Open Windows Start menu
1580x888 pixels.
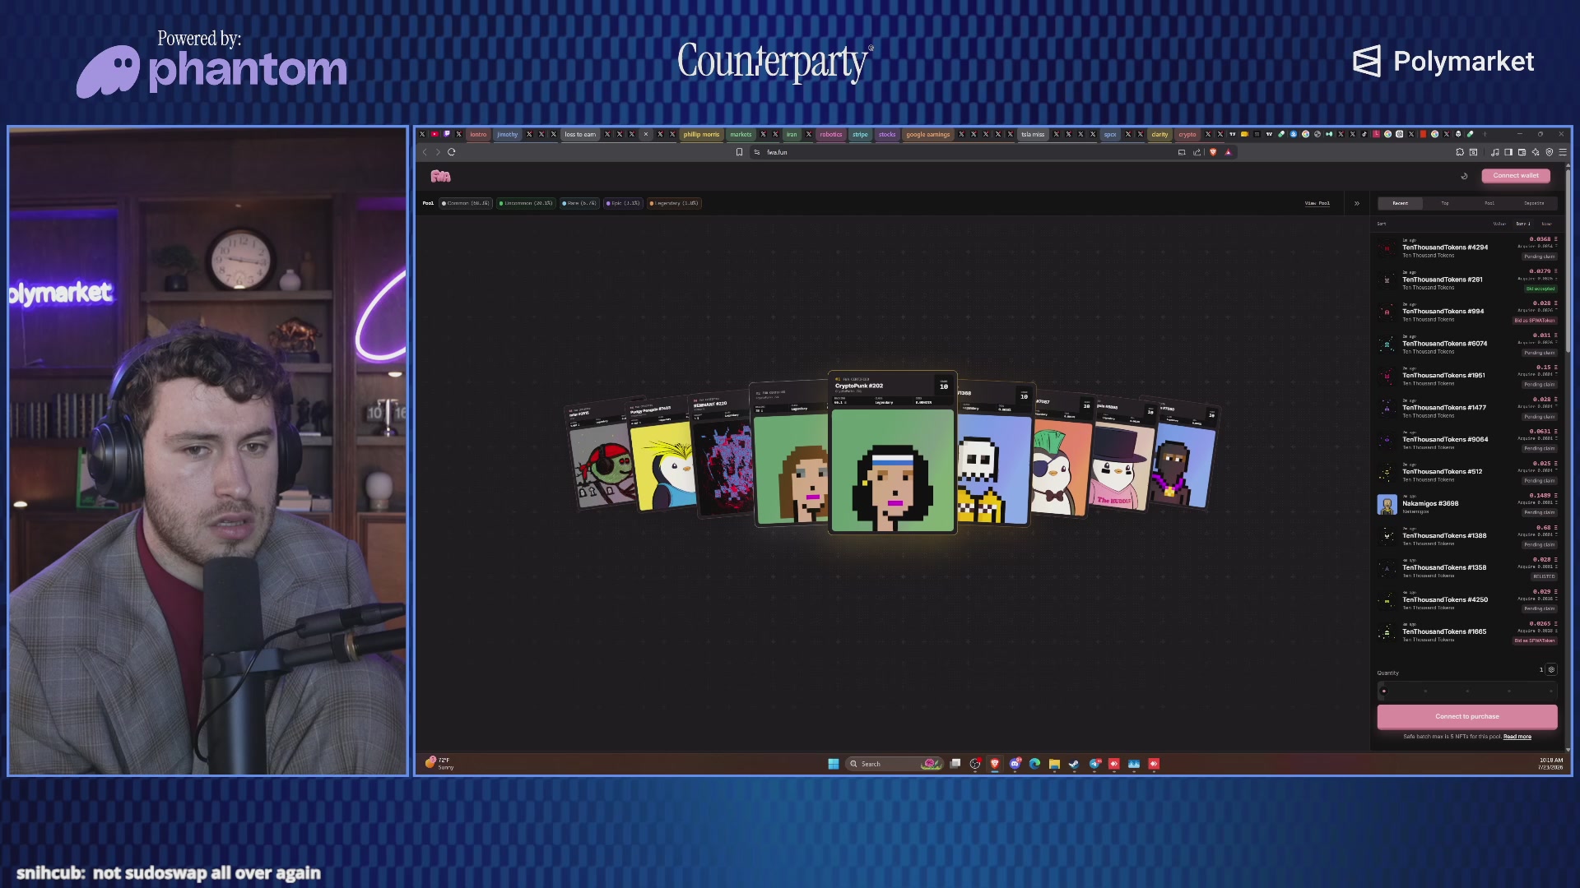pos(833,764)
